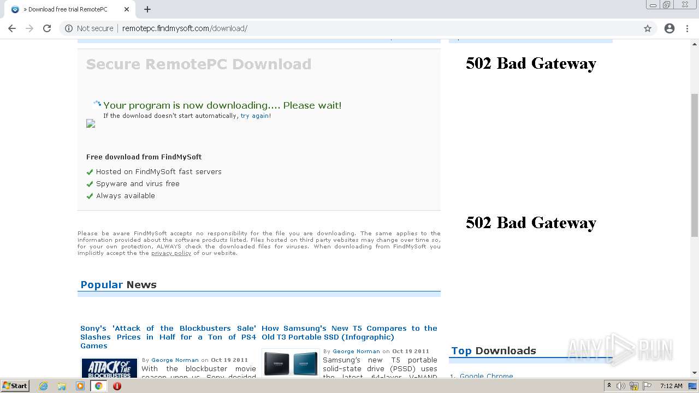This screenshot has height=393, width=699.
Task: Open George Norman author link under Samsung article
Action: click(x=356, y=352)
